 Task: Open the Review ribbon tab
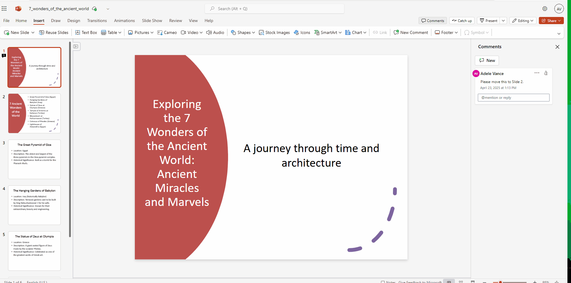pyautogui.click(x=175, y=21)
